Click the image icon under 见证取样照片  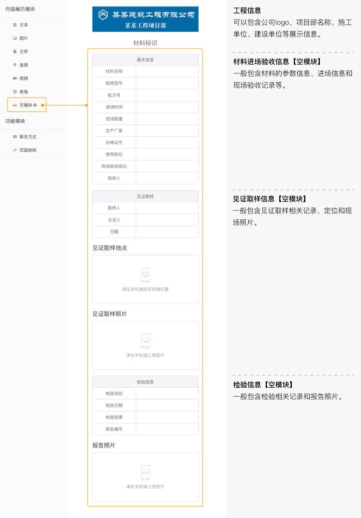click(145, 341)
